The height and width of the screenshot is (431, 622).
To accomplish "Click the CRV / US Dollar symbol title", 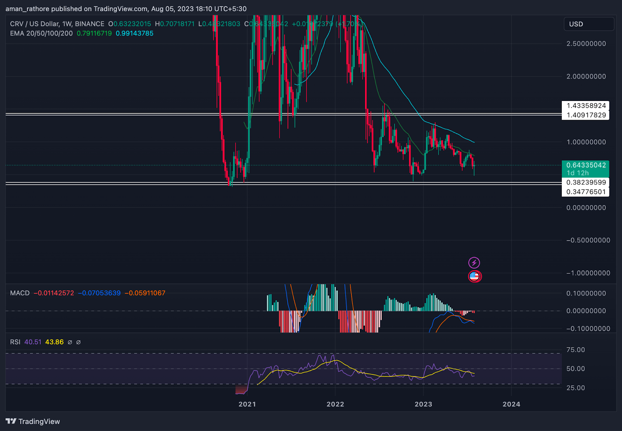I will click(57, 24).
